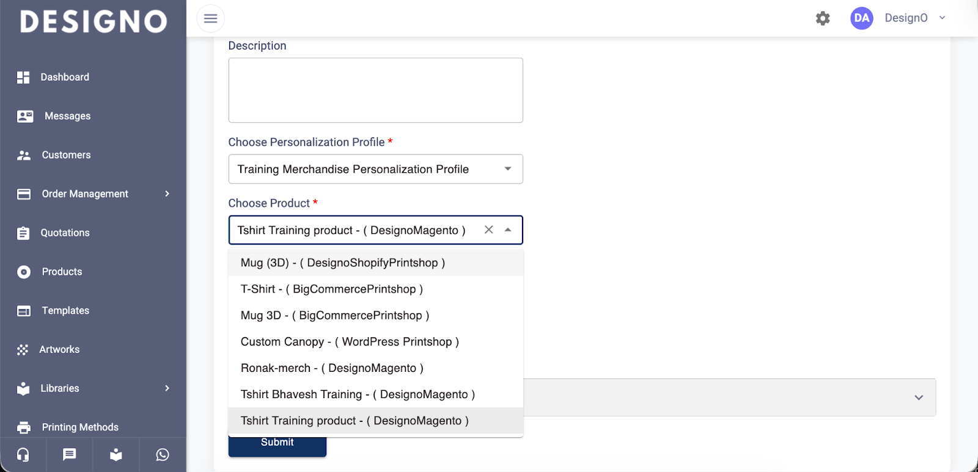Open the chat message icon in bottom bar
This screenshot has height=472, width=978.
pyautogui.click(x=70, y=455)
